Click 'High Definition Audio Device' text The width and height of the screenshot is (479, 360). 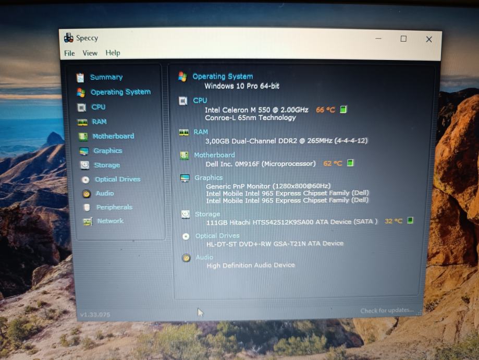(251, 265)
